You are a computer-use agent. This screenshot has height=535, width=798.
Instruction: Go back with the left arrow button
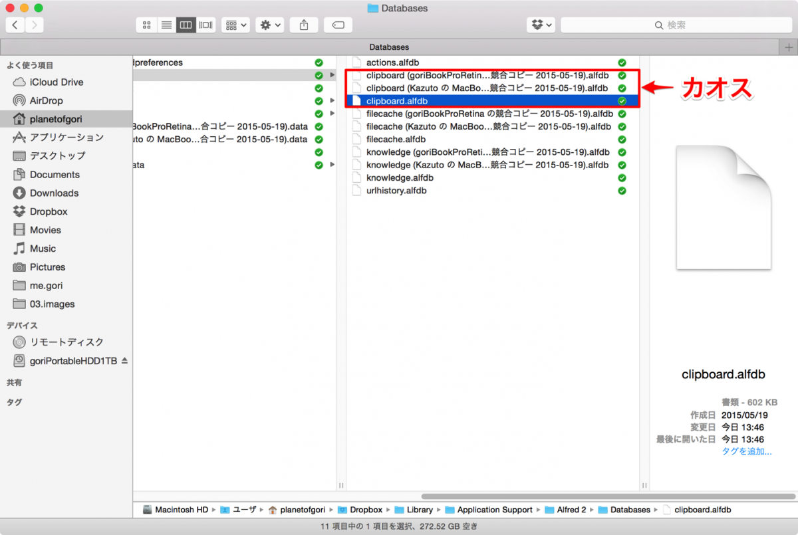click(x=15, y=25)
